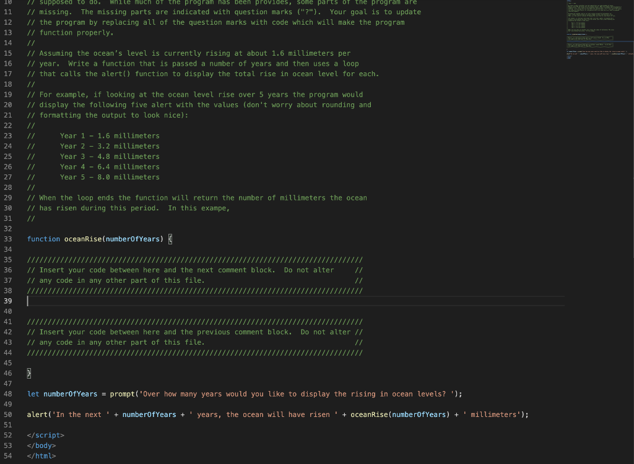This screenshot has width=634, height=464.
Task: Click the 'function properly.' comment on line 13
Action: tap(71, 33)
